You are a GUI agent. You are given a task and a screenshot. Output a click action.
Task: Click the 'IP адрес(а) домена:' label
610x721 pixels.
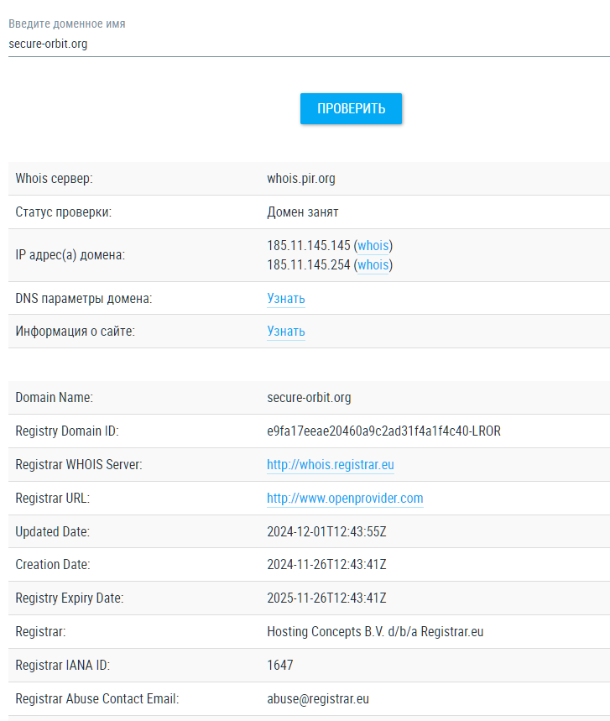click(70, 255)
